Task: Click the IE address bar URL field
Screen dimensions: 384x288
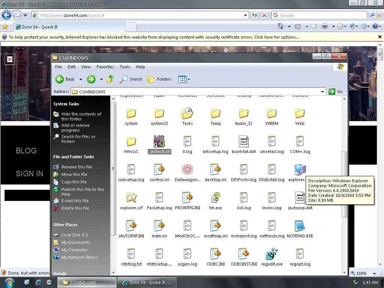Action: coord(141,15)
